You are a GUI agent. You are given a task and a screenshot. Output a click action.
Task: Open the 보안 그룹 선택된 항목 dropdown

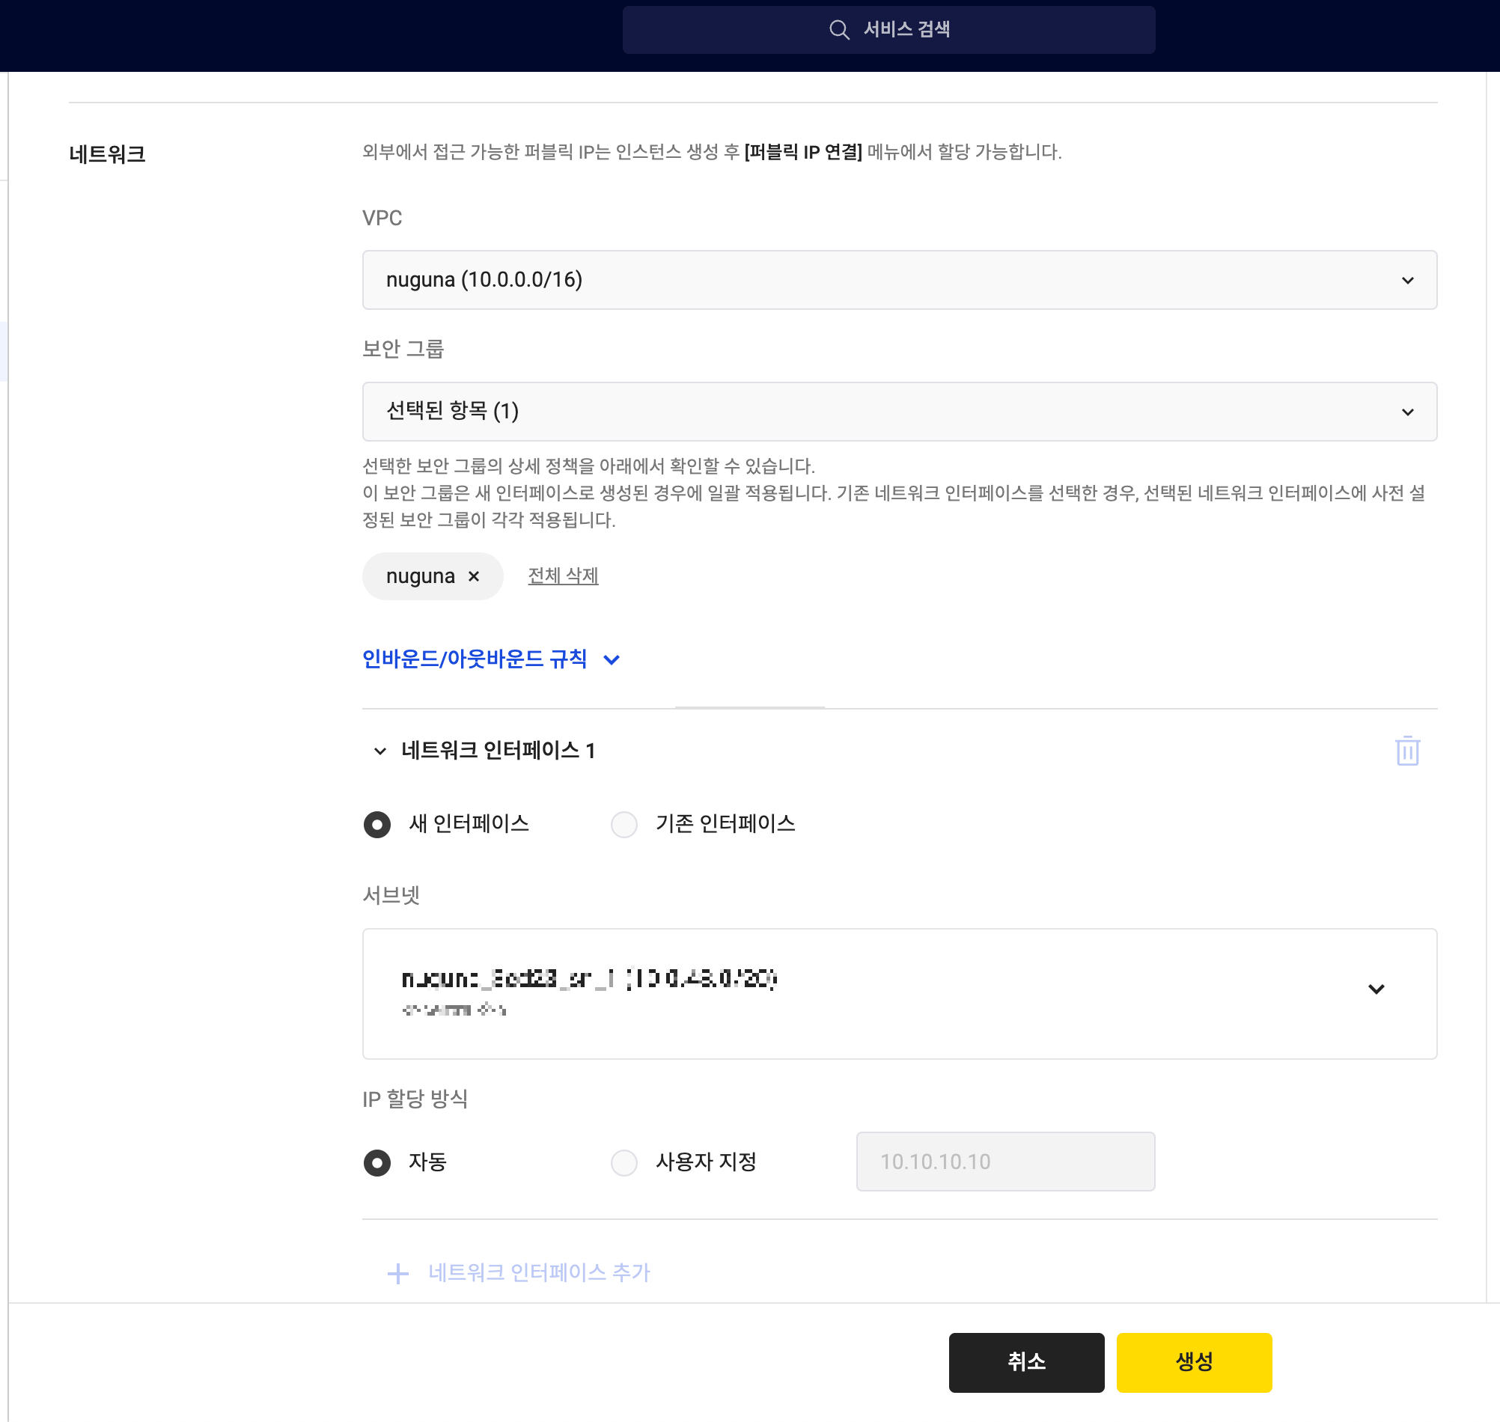point(834,412)
